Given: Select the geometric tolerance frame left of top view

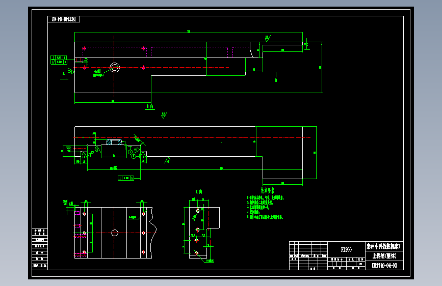Looking at the screenshot, I should (59, 60).
